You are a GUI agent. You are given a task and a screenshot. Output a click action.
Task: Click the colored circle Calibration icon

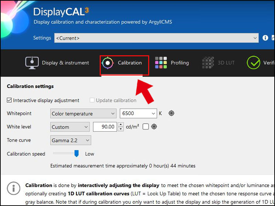click(108, 63)
